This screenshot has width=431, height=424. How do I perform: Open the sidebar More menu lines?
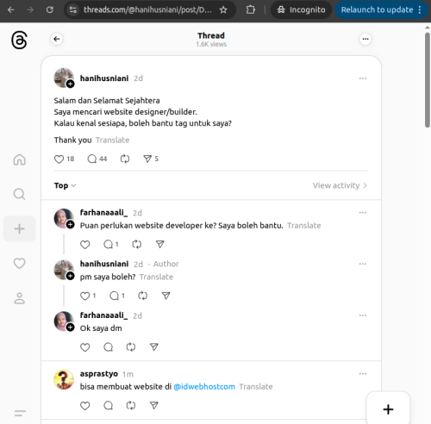click(x=20, y=413)
